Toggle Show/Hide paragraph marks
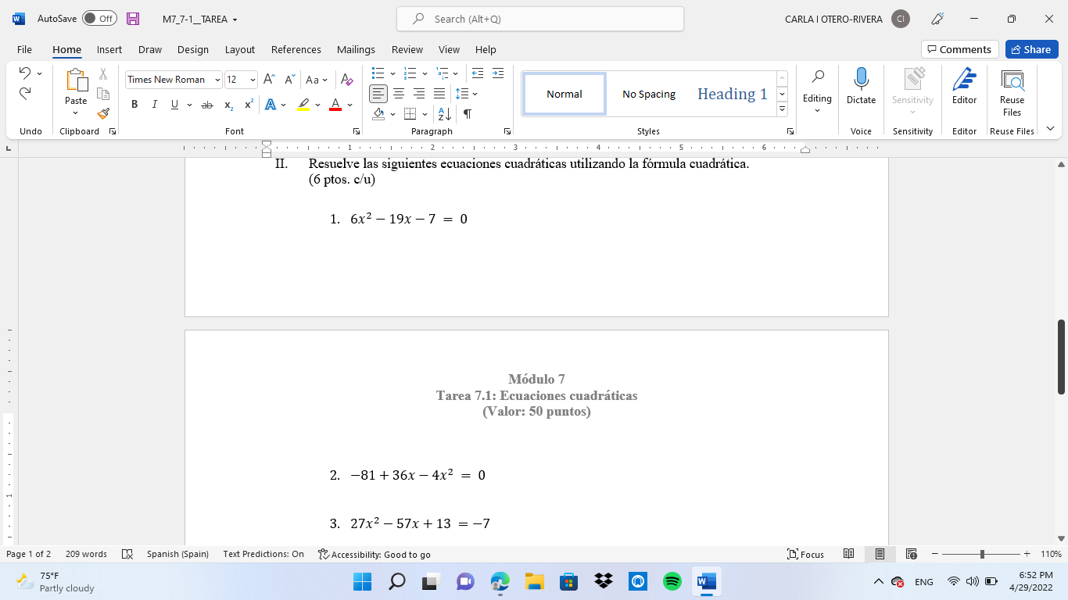 (467, 113)
